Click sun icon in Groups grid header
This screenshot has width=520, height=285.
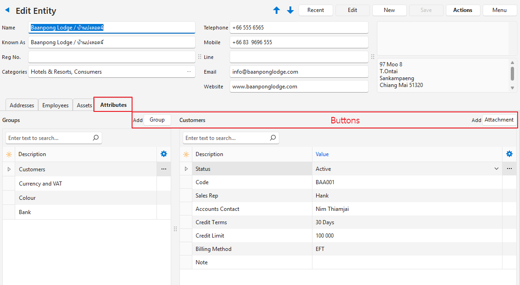coord(9,155)
